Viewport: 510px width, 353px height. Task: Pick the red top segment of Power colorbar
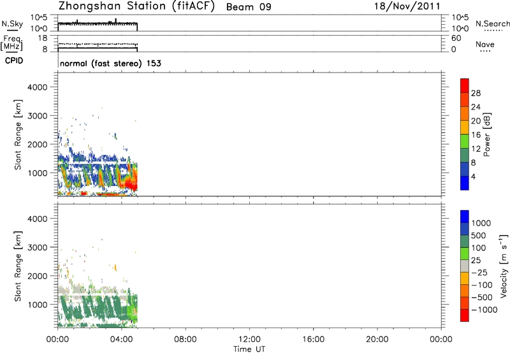465,85
